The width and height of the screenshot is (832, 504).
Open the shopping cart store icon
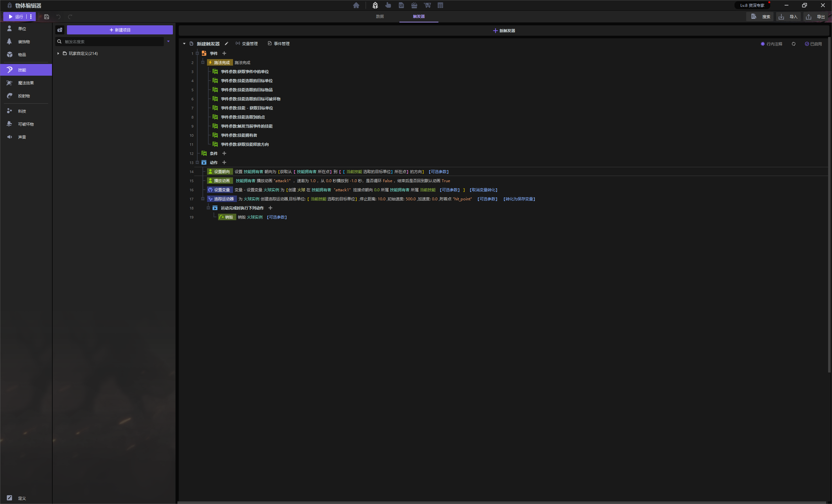click(x=427, y=6)
